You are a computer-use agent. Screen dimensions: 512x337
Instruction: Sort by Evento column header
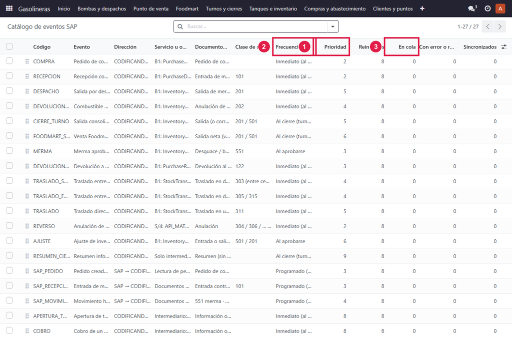pyautogui.click(x=81, y=47)
